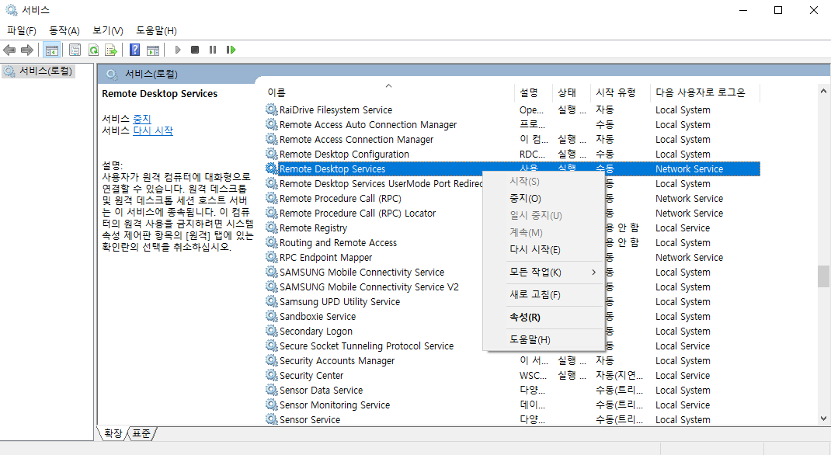Expand the 모든 작업(K) submenu

(x=544, y=273)
